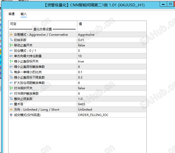Select the 魔术号 label

(19, 104)
